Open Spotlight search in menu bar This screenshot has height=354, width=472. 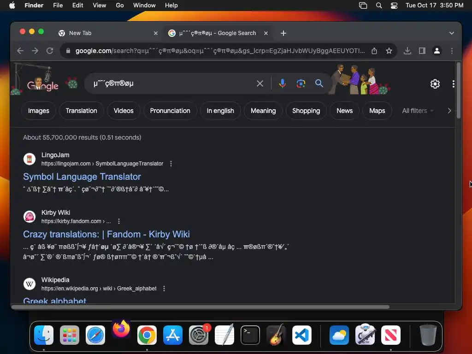pos(379,6)
